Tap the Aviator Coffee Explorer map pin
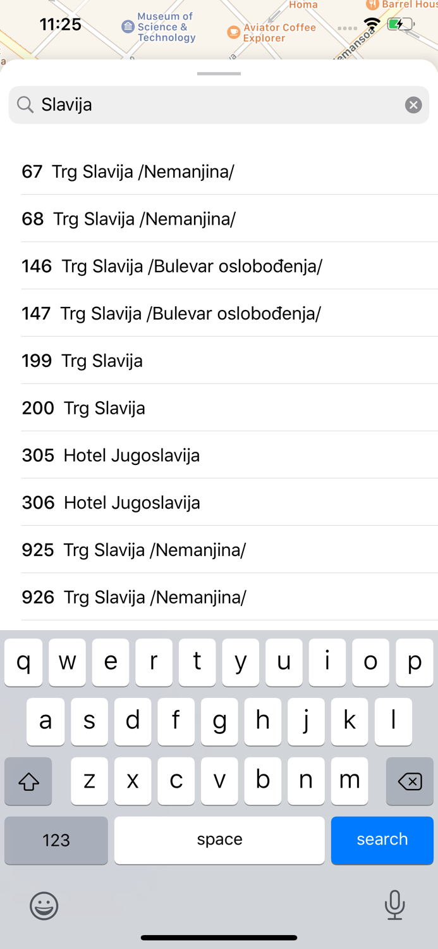The image size is (438, 949). tap(234, 32)
